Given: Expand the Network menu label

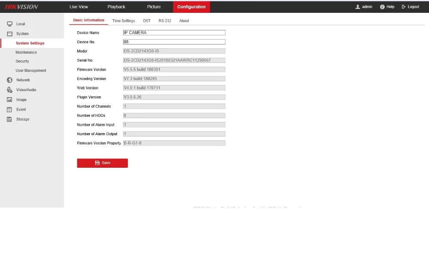Looking at the screenshot, I should click(23, 80).
